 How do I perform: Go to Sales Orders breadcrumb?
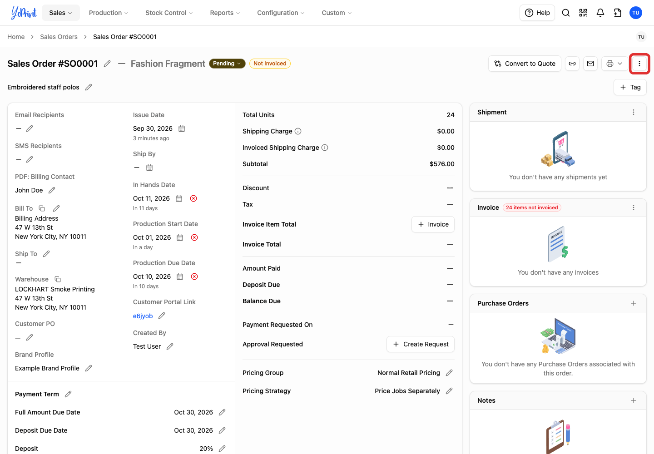coord(59,37)
